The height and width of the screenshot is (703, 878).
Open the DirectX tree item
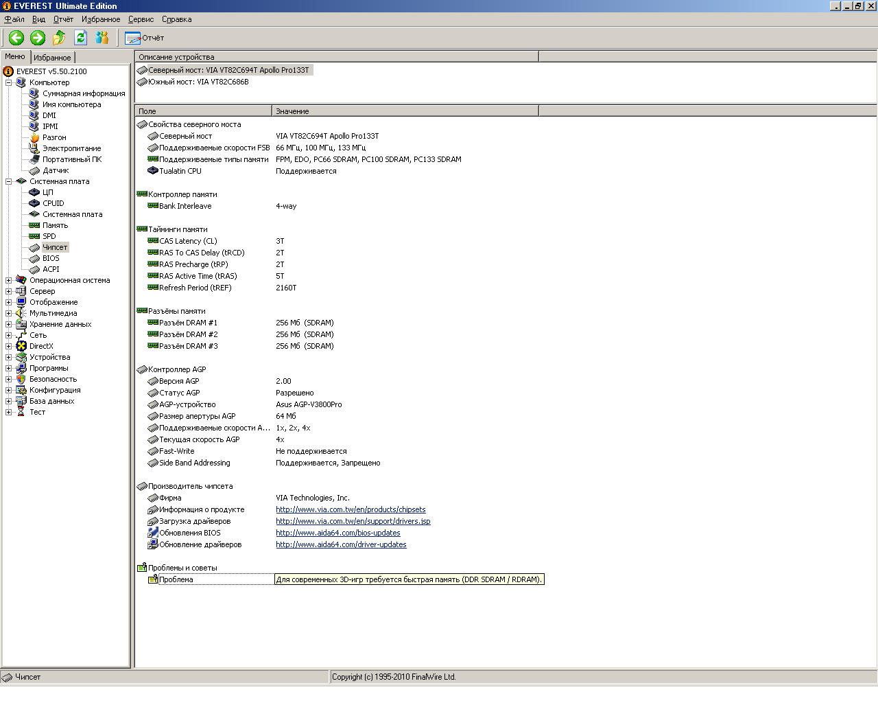click(x=40, y=346)
